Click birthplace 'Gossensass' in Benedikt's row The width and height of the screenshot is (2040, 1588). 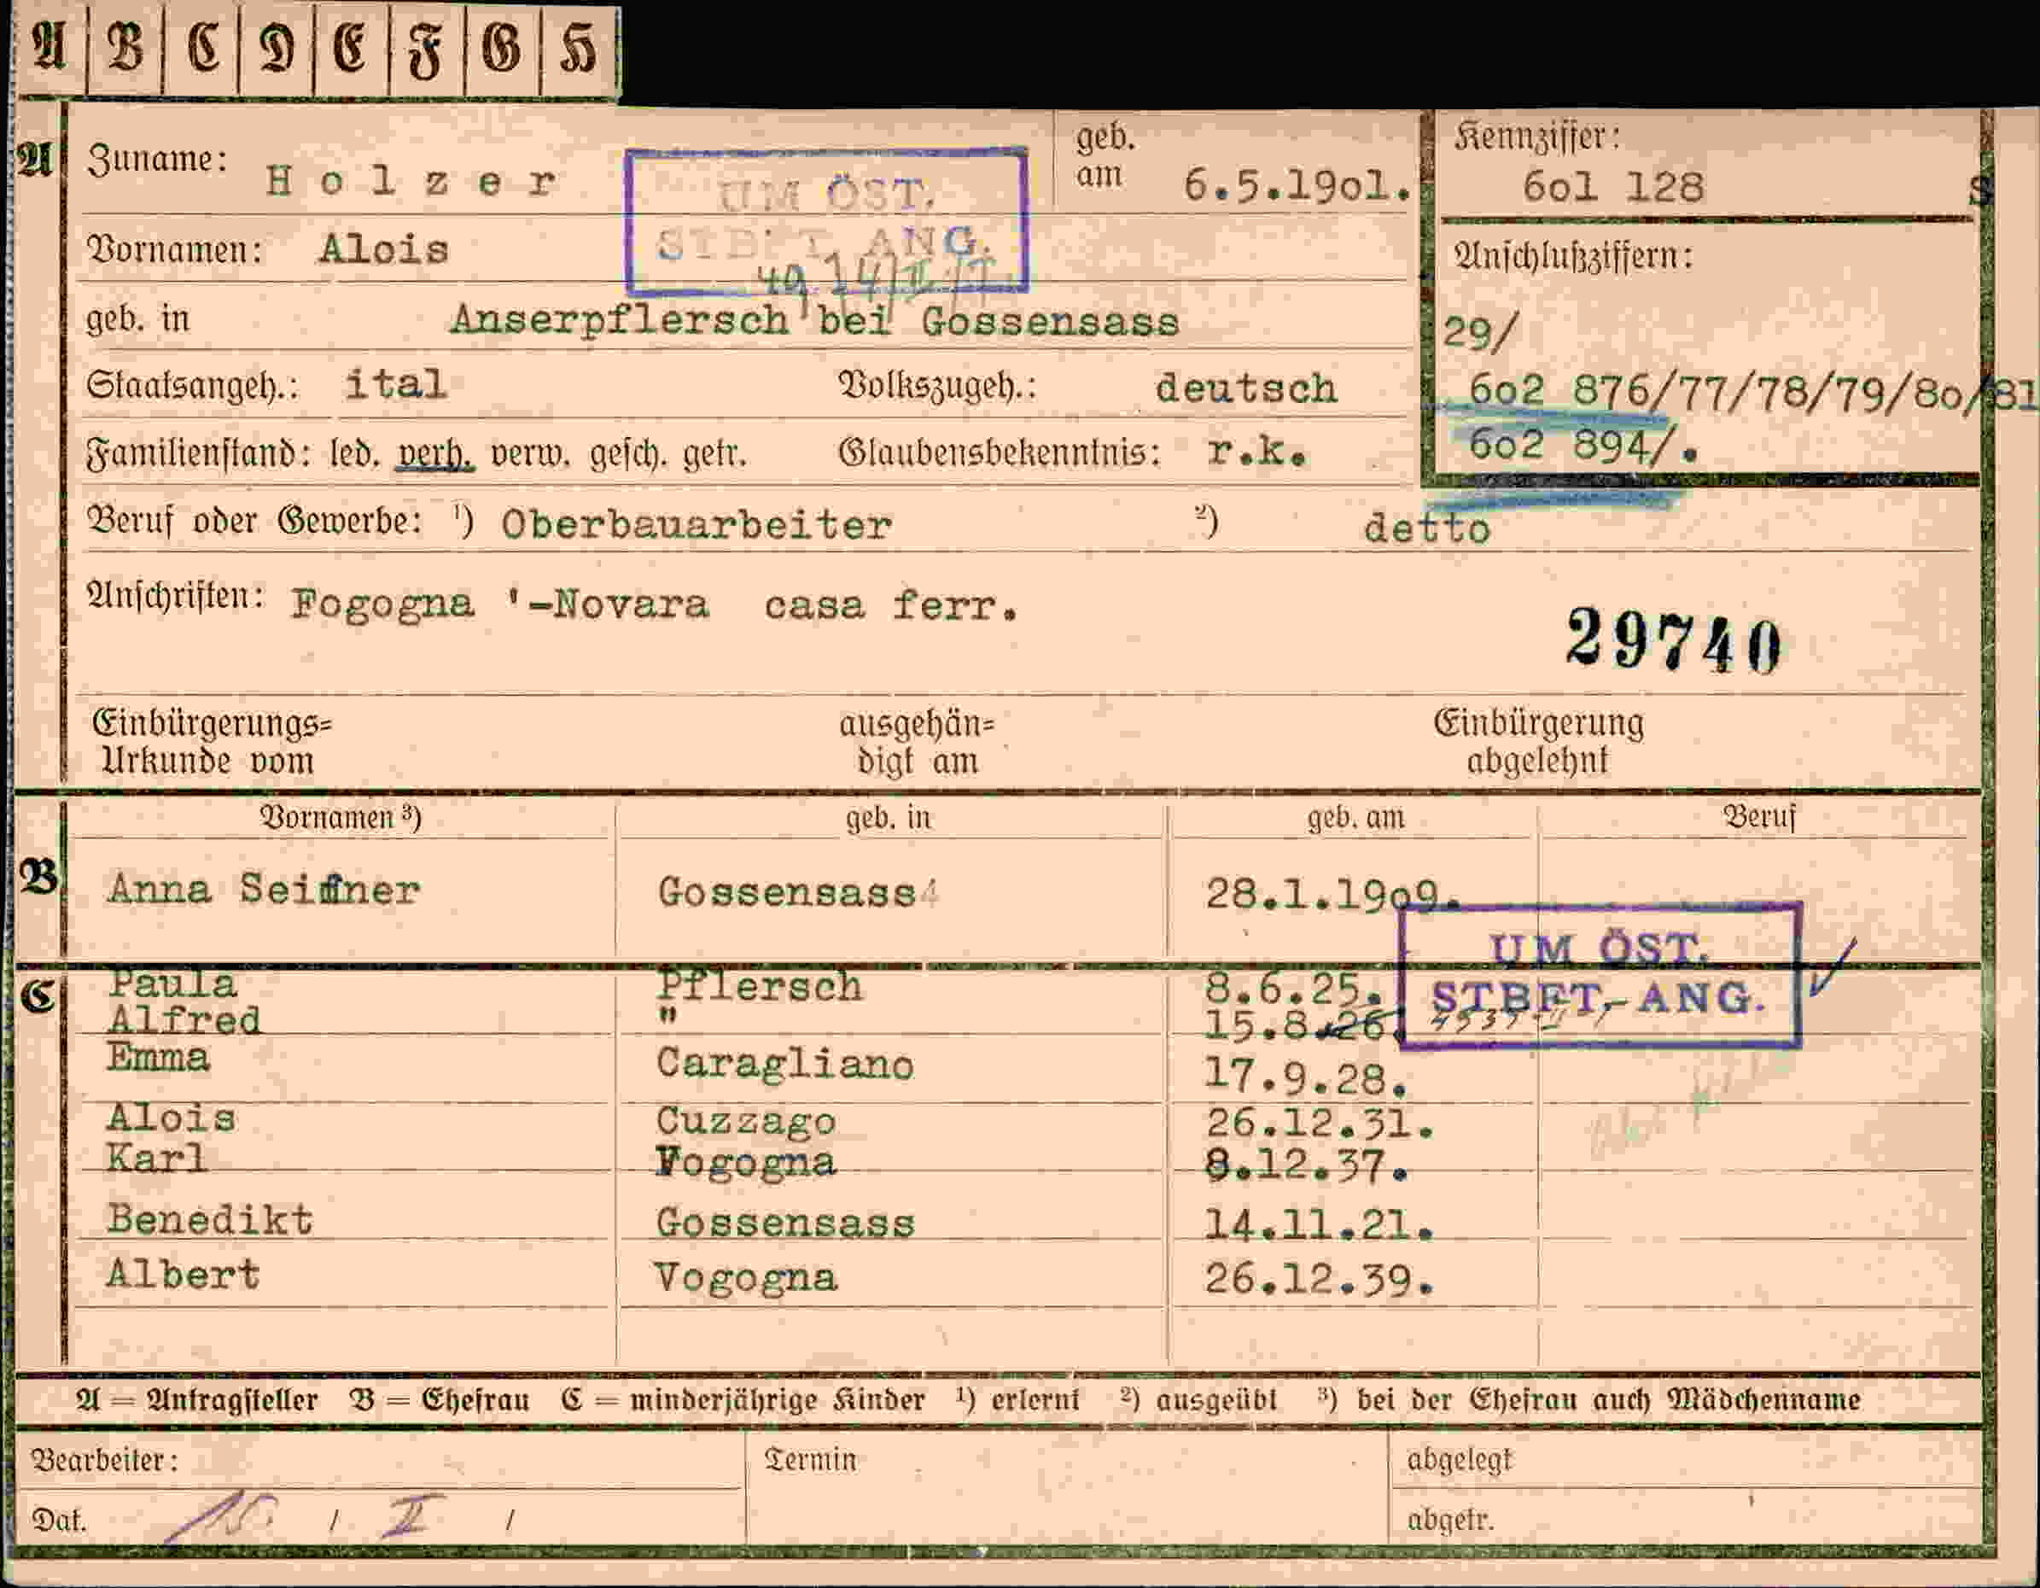point(784,1223)
